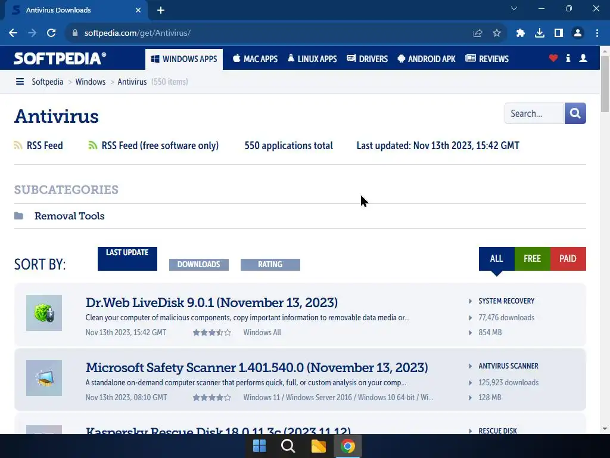The height and width of the screenshot is (458, 610).
Task: Bookmark this page with the star
Action: (x=497, y=33)
